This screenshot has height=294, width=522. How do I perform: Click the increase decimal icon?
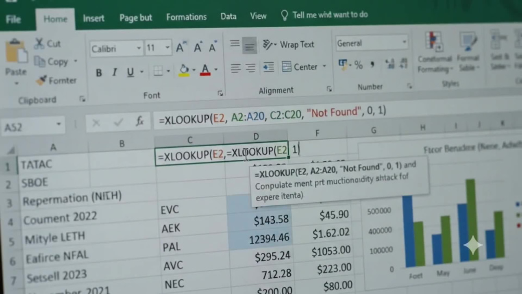click(389, 63)
